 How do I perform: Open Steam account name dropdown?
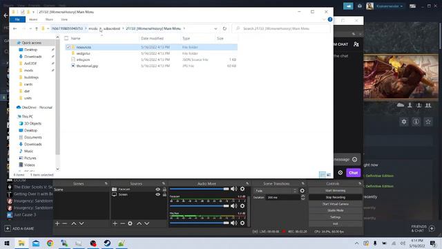click(x=389, y=6)
